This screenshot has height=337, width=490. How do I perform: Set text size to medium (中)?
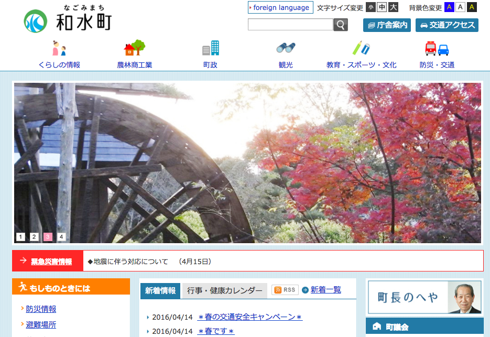pos(382,7)
